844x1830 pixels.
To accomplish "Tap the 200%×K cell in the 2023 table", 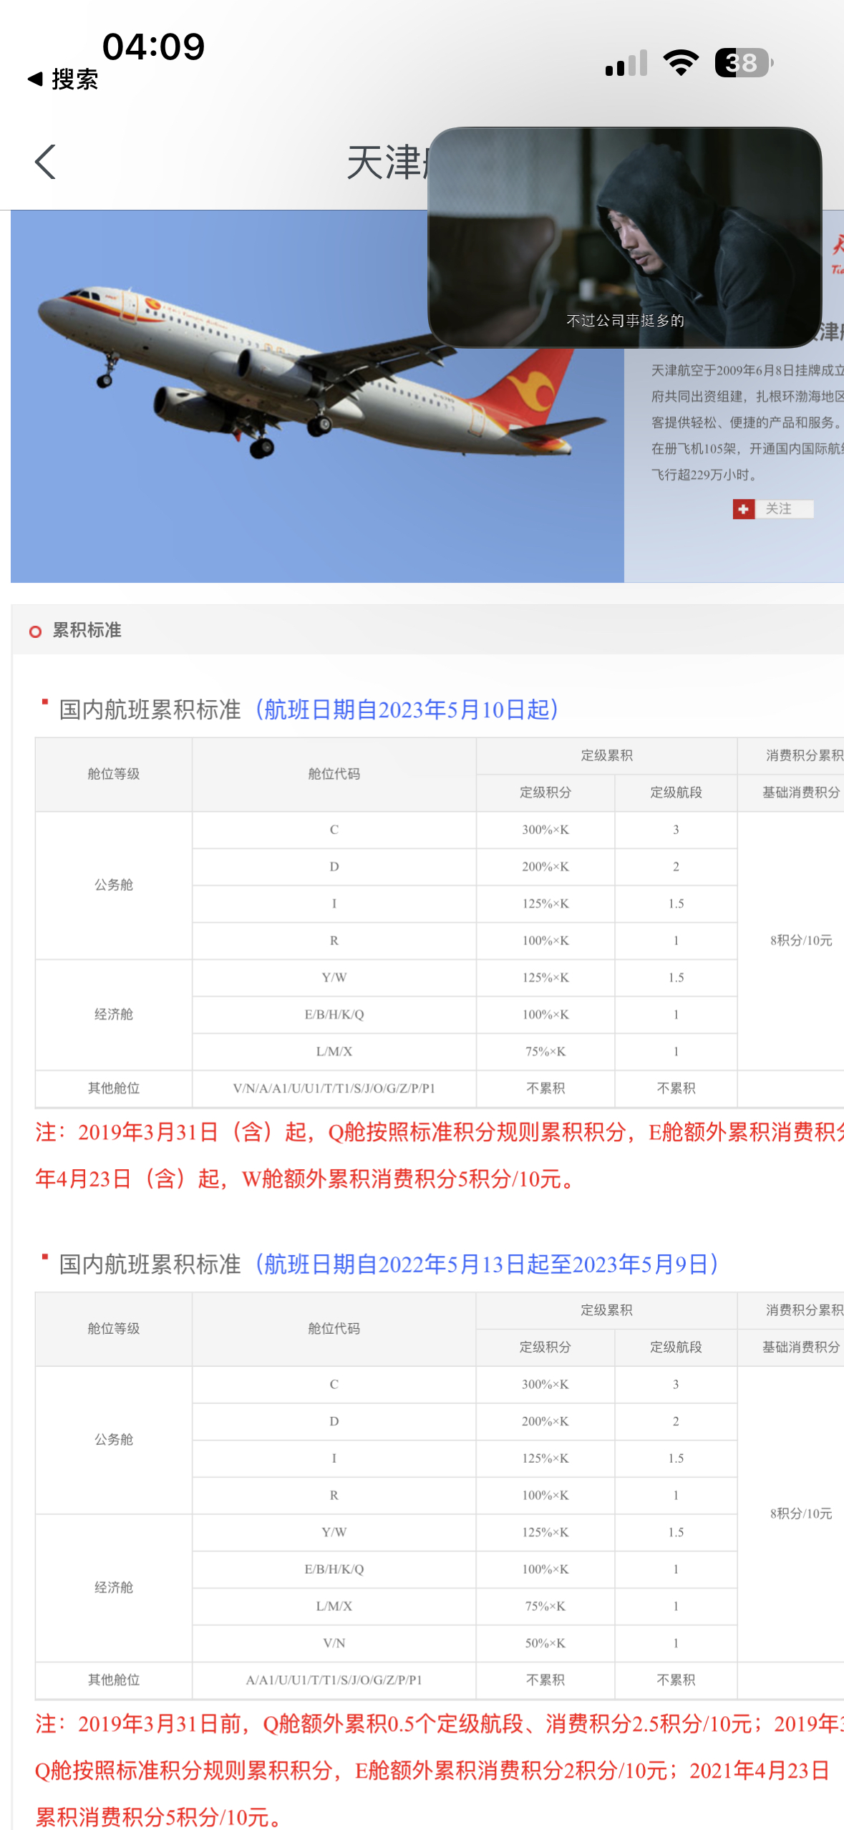I will pyautogui.click(x=545, y=867).
